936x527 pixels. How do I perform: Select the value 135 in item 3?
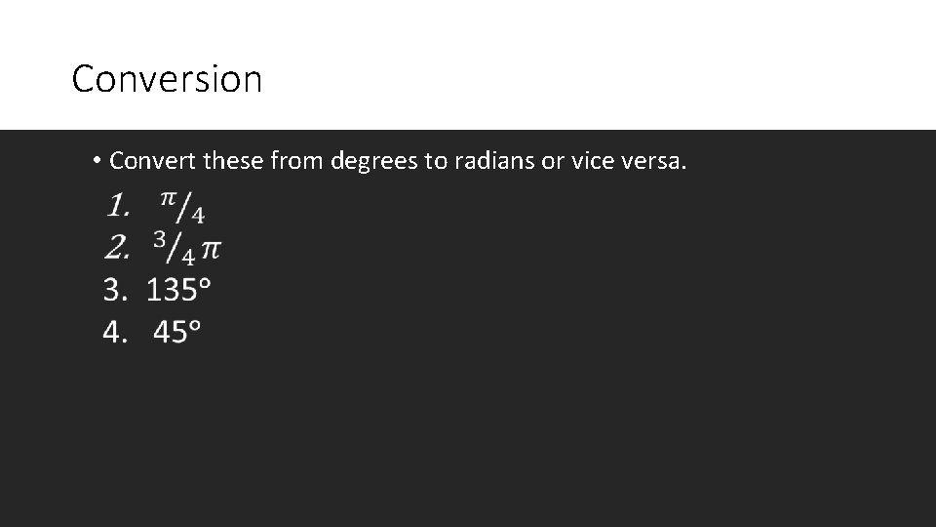[172, 290]
